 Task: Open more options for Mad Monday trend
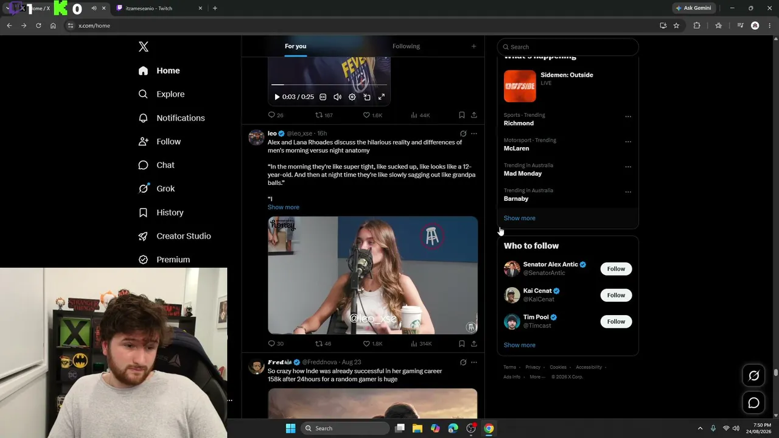[x=628, y=167]
